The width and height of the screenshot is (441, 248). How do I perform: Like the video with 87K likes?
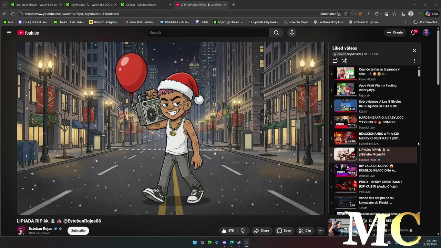pos(228,231)
